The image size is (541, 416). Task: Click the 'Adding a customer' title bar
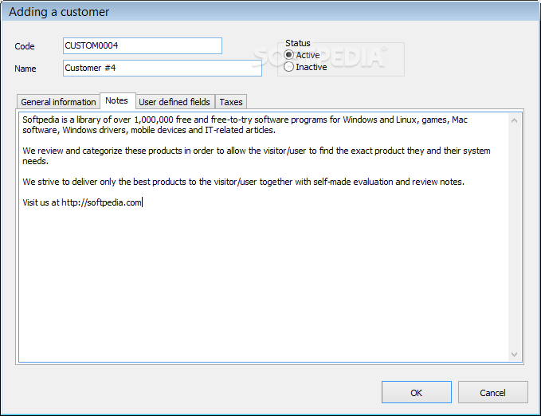pos(239,12)
